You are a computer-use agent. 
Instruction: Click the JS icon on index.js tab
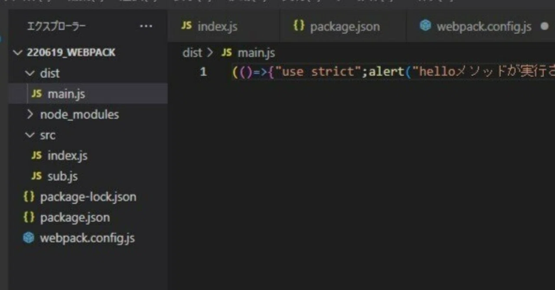pyautogui.click(x=186, y=26)
